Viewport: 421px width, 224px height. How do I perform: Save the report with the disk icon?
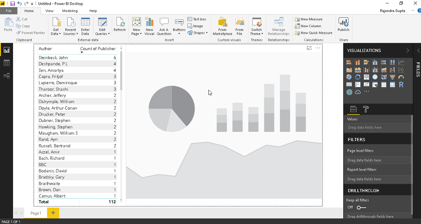tap(13, 4)
